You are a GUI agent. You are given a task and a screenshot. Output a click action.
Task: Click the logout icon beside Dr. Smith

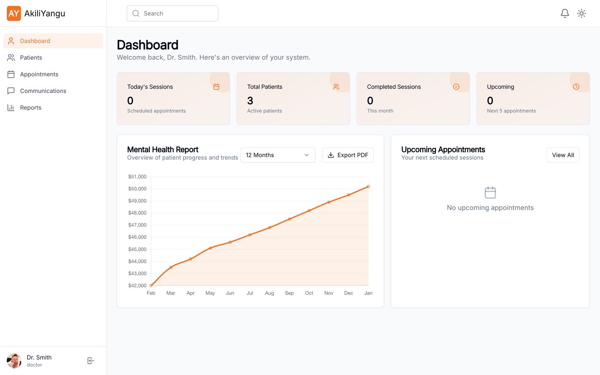click(x=90, y=361)
